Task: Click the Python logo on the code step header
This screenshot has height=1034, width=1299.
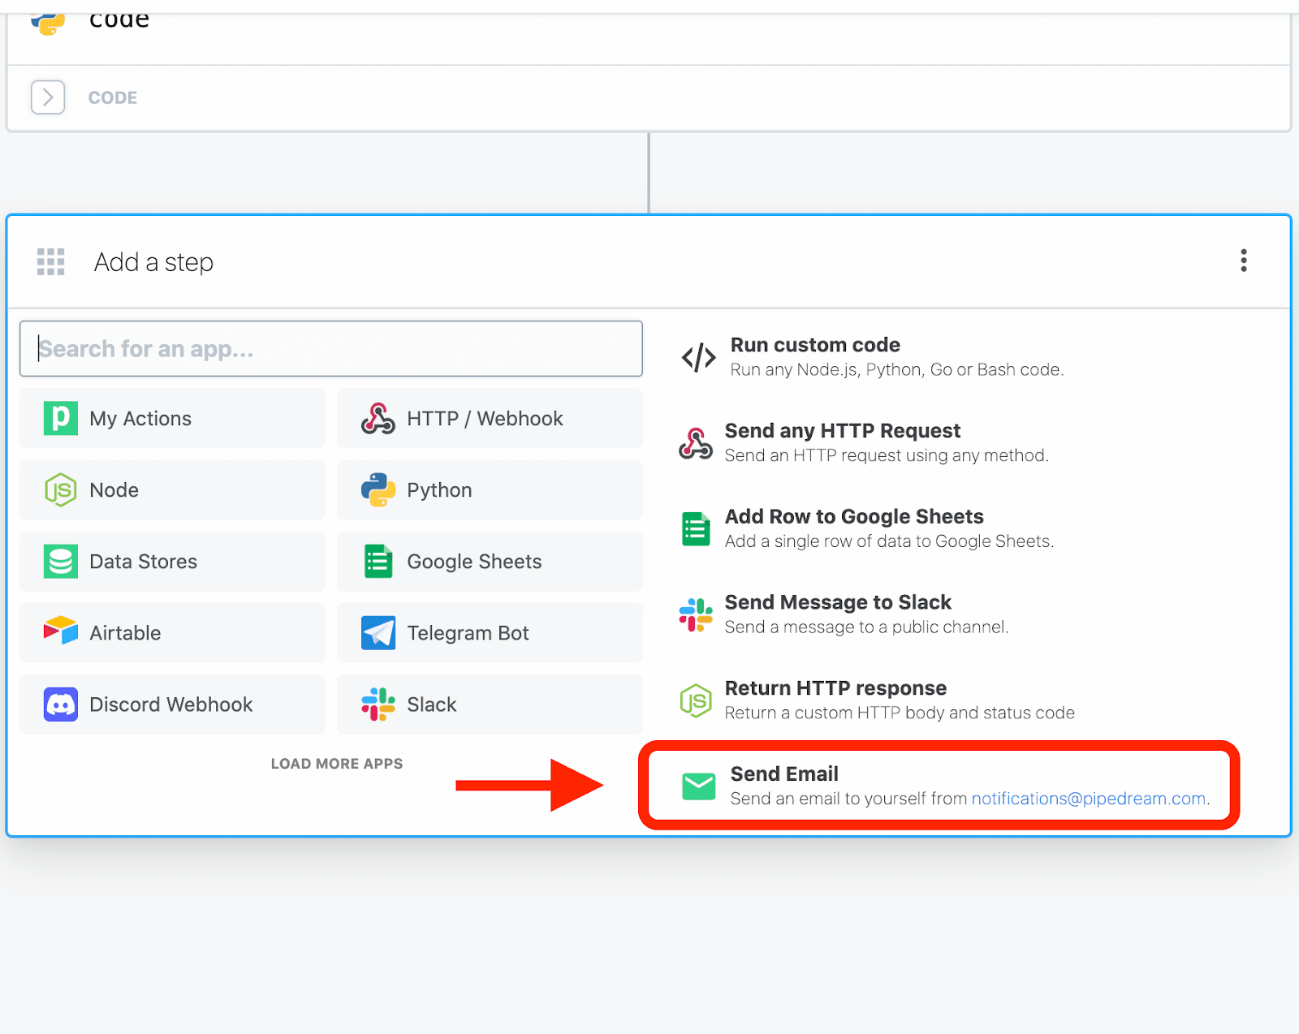Action: (x=48, y=21)
